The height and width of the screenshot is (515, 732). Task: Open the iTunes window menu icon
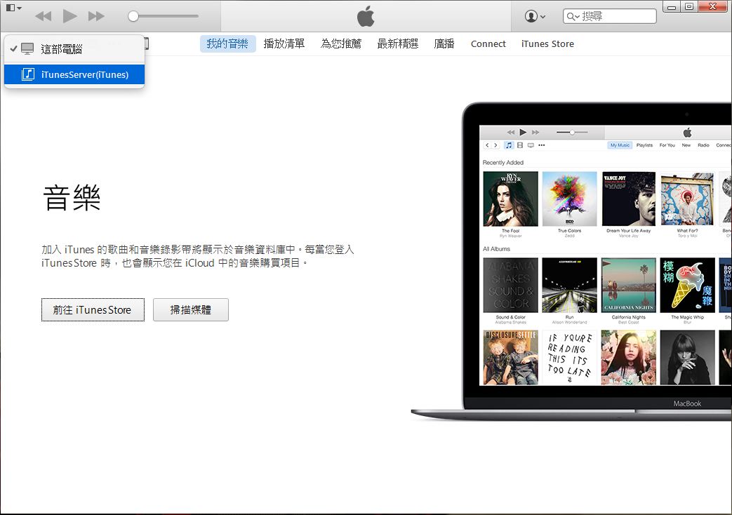tap(13, 8)
